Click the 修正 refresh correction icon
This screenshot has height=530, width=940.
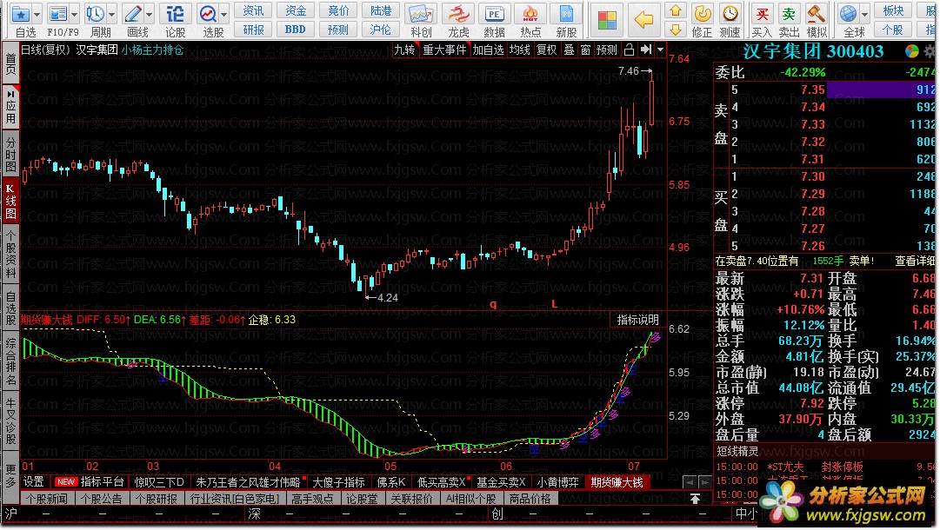tap(702, 13)
